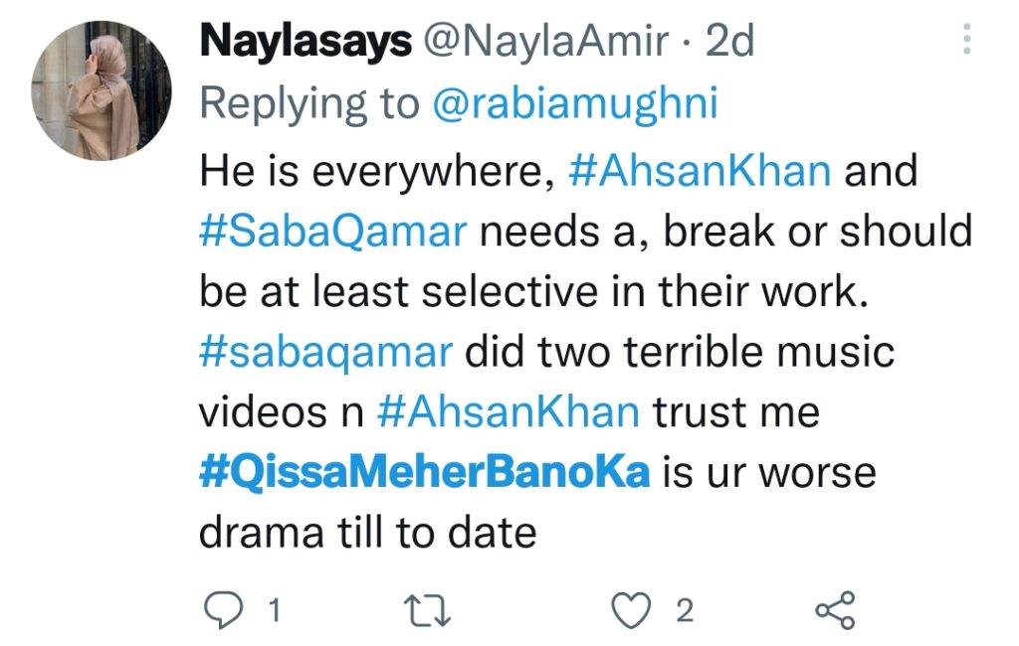This screenshot has height=646, width=1019.
Task: Click the like count number 2
Action: click(685, 611)
